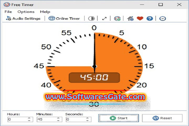Image resolution: width=189 pixels, height=126 pixels.
Task: Open the File menu
Action: coord(8,12)
